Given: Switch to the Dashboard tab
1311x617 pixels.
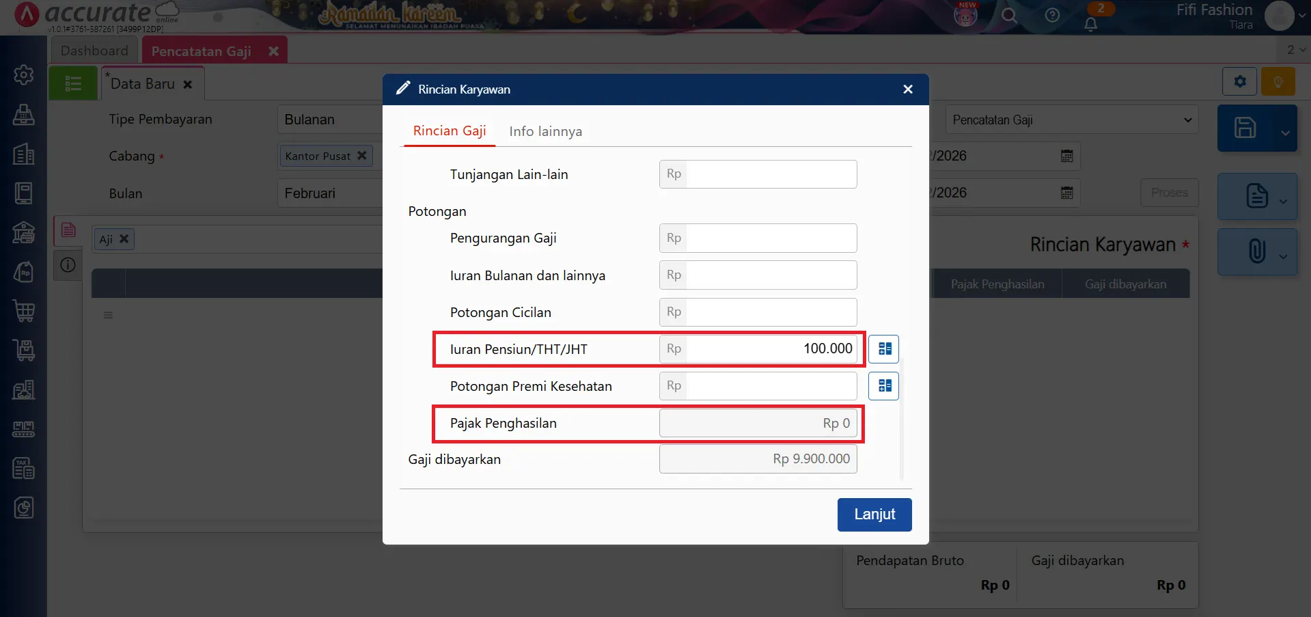Looking at the screenshot, I should [x=94, y=50].
